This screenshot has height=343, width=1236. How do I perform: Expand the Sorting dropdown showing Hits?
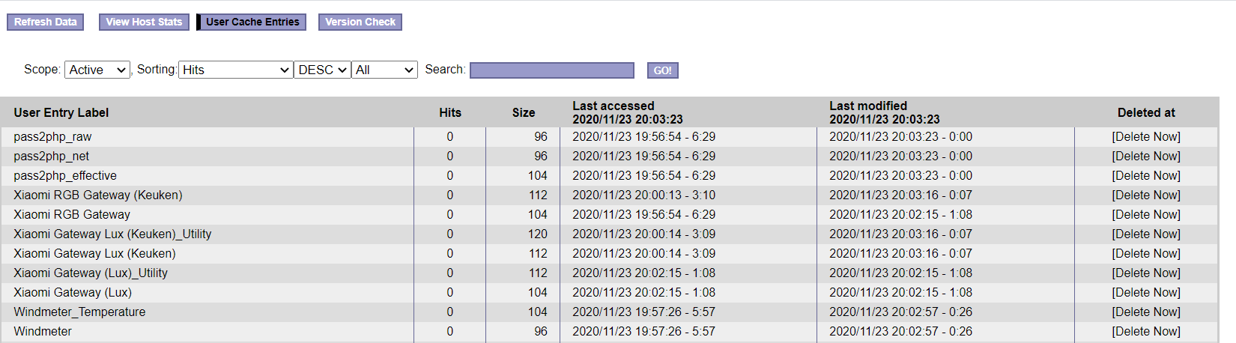coord(235,70)
